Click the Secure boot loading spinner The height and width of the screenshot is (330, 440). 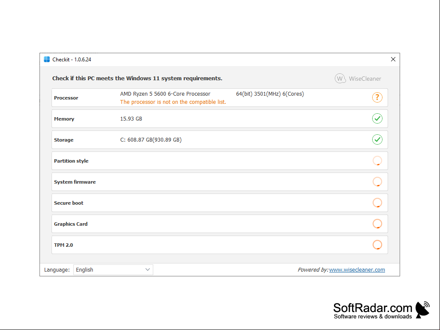coord(377,203)
